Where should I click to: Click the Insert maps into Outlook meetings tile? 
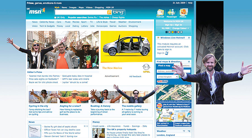pos(183,118)
